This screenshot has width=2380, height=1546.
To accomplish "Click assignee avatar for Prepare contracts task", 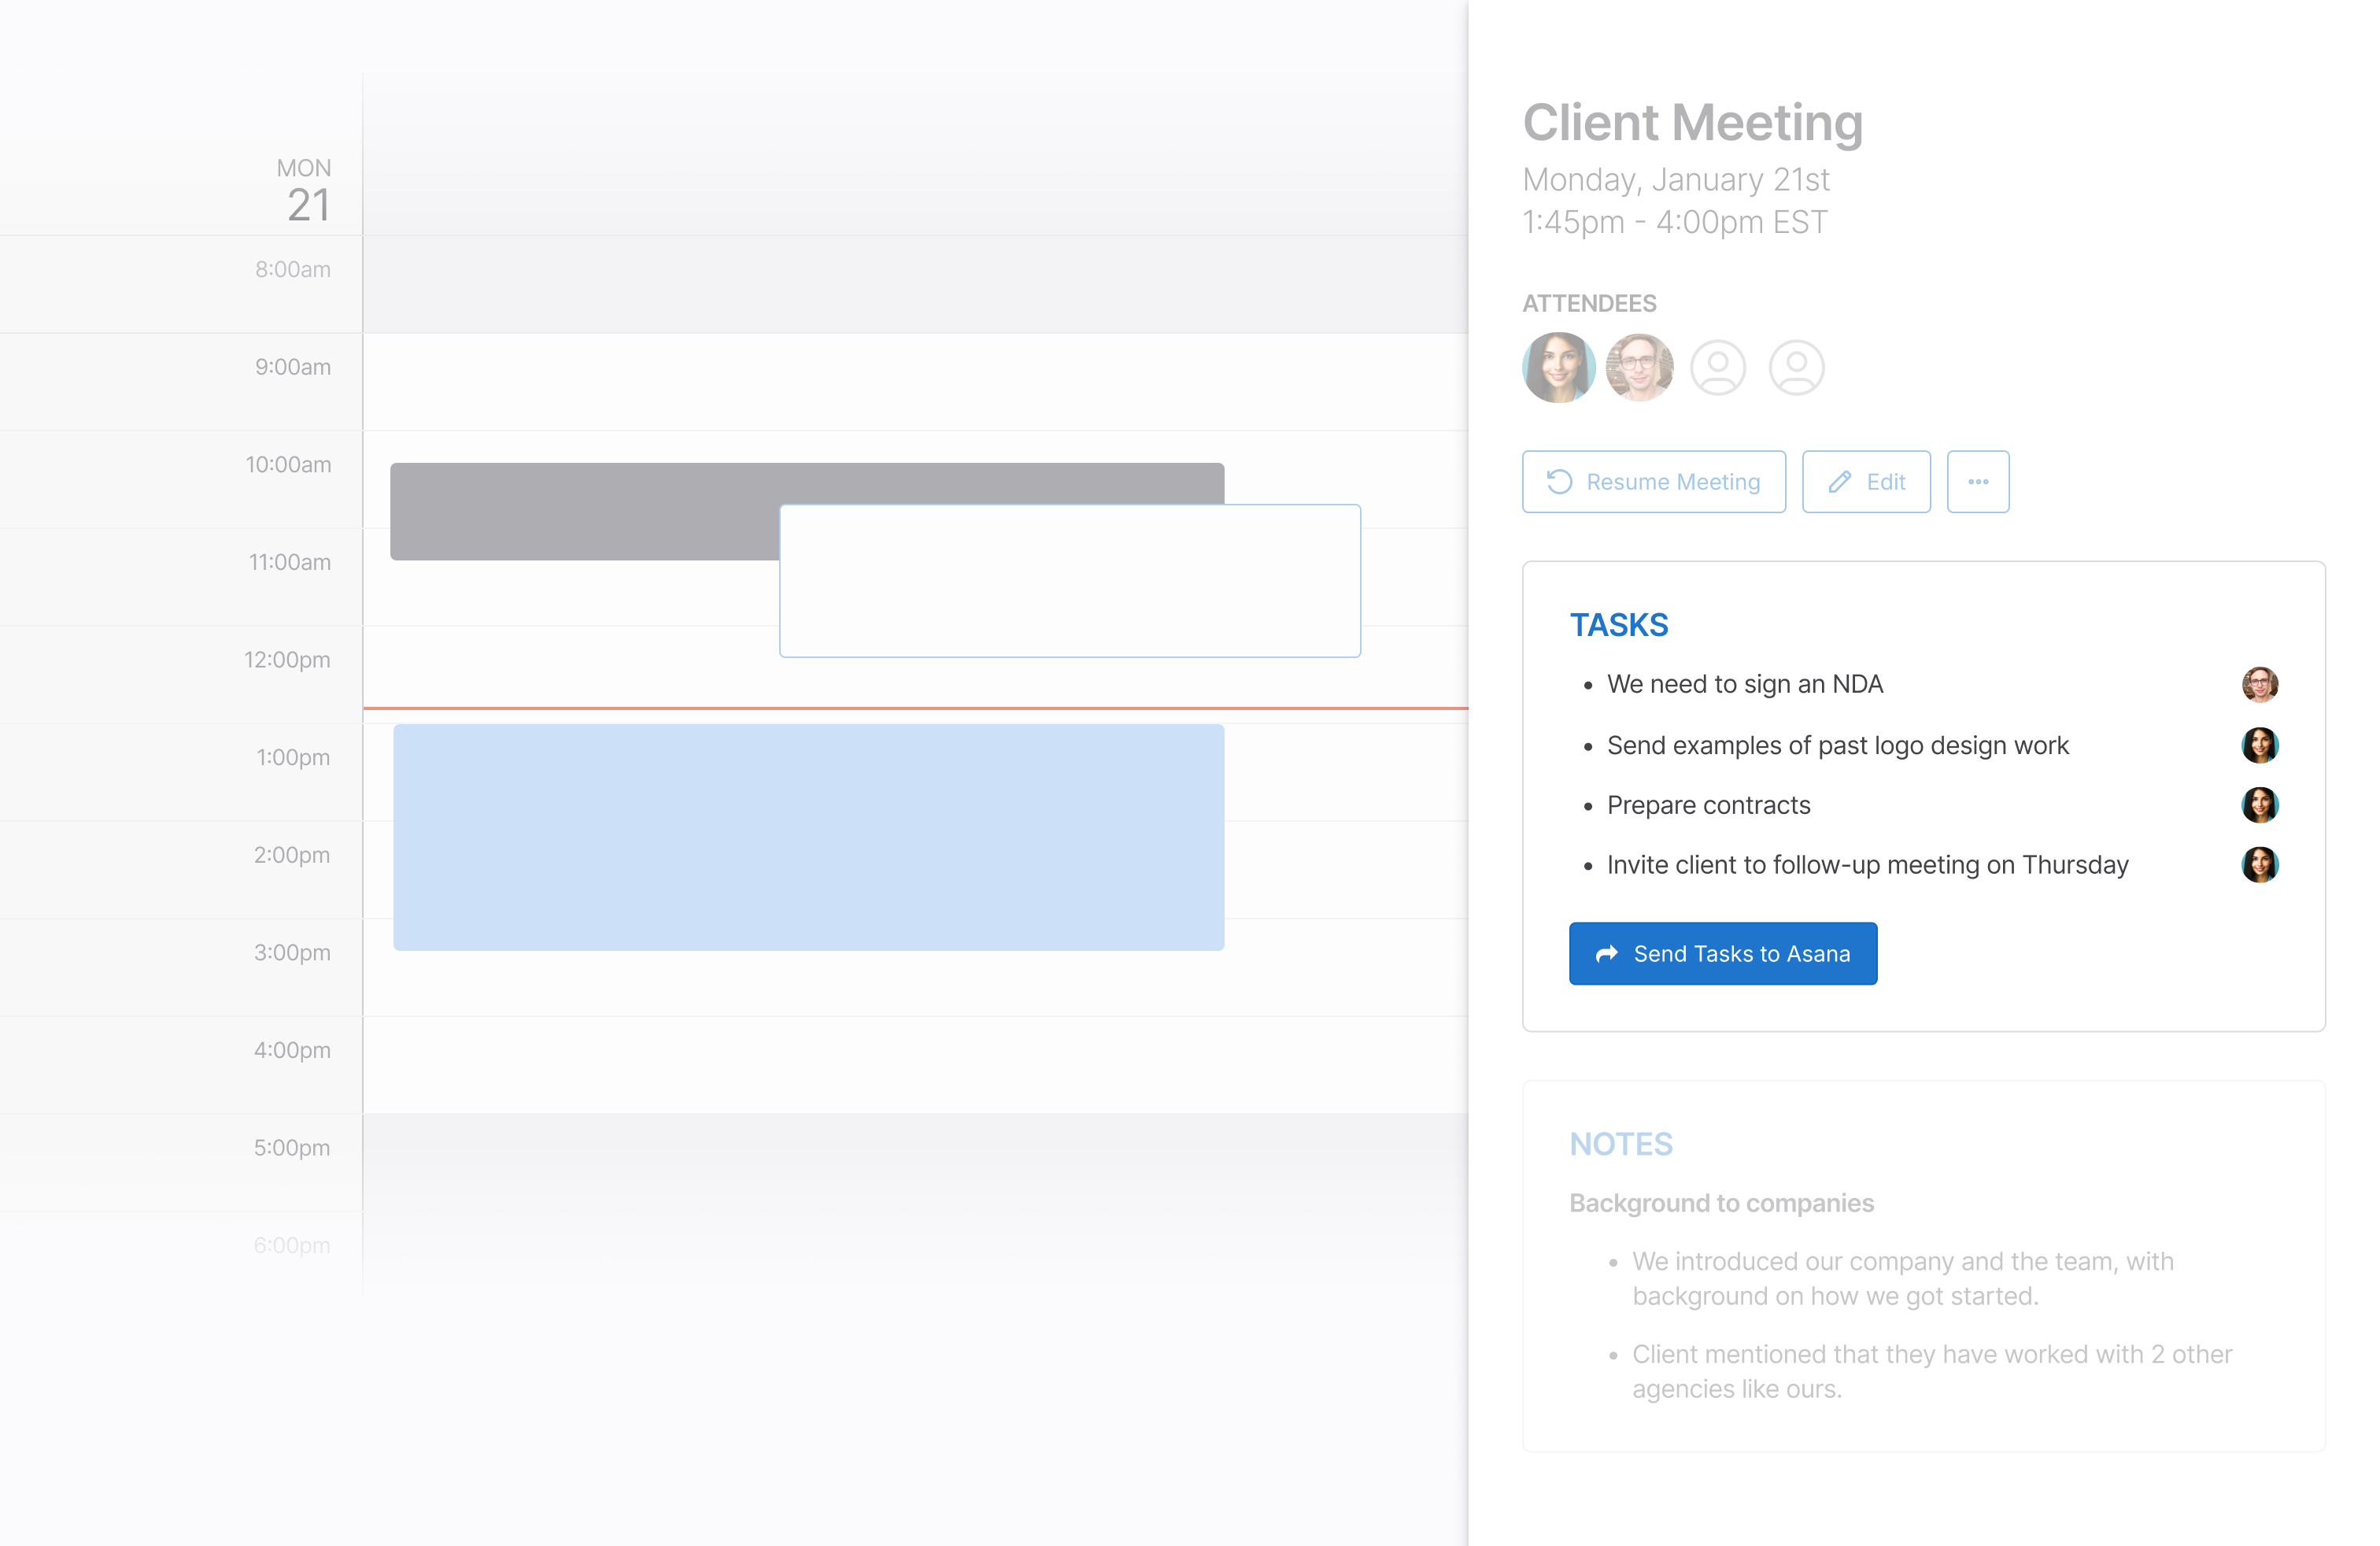I will pos(2259,805).
